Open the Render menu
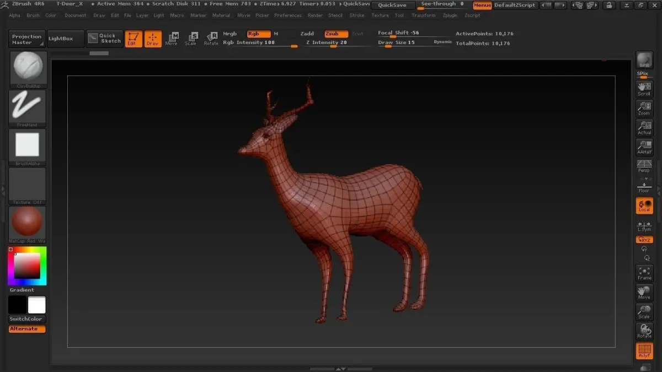 [316, 15]
